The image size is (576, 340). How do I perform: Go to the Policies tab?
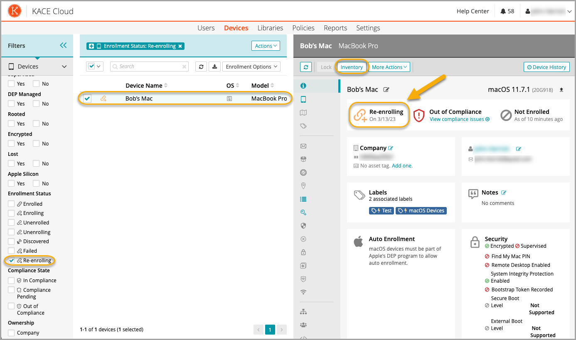point(303,28)
